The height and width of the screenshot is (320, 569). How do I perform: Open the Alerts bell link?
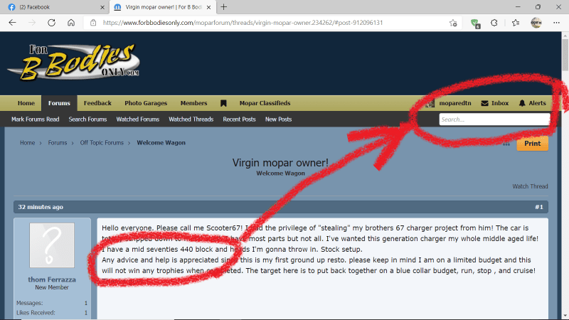coord(532,103)
